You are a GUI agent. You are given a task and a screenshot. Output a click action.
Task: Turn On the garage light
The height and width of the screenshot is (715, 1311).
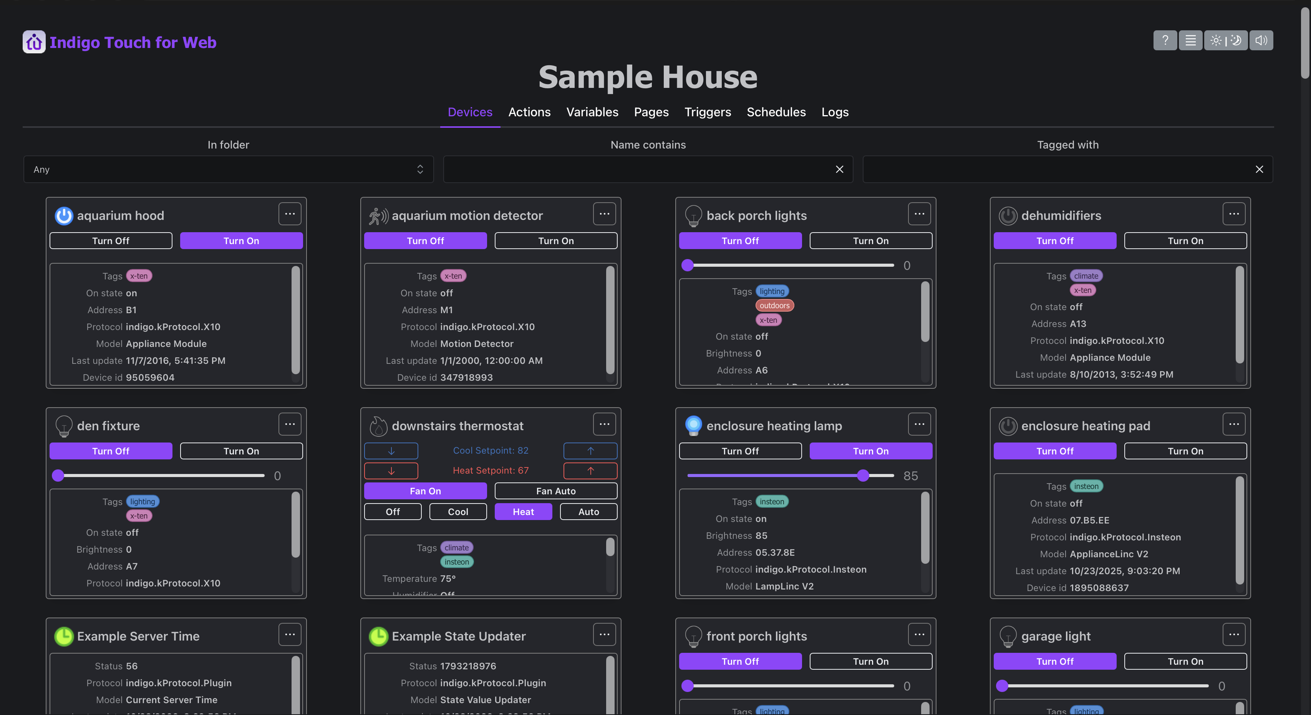coord(1185,661)
